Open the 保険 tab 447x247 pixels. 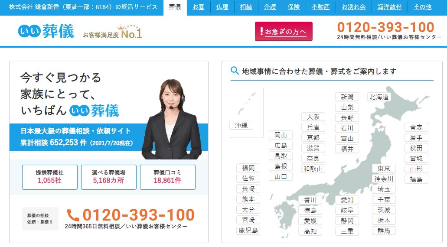coord(294,7)
